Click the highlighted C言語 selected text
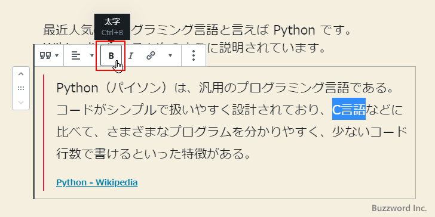 [x=349, y=110]
